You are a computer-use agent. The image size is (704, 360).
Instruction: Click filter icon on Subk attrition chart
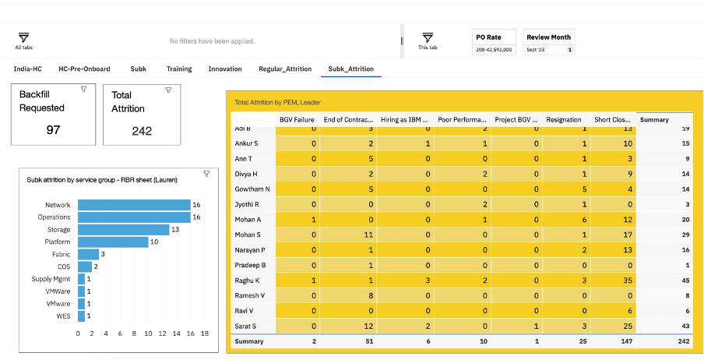coord(206,174)
